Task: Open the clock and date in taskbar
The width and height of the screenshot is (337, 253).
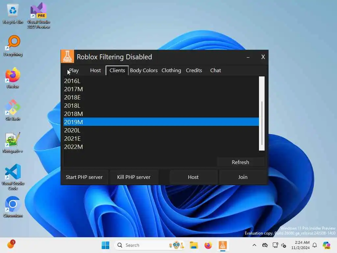Action: (300, 245)
